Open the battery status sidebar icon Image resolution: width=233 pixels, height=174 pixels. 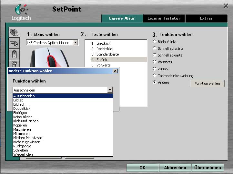[14, 54]
